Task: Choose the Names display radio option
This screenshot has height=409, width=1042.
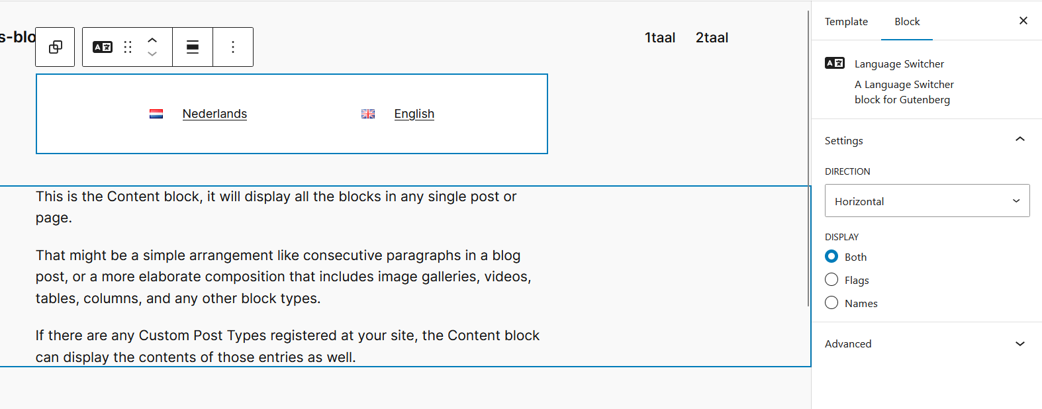Action: tap(831, 303)
